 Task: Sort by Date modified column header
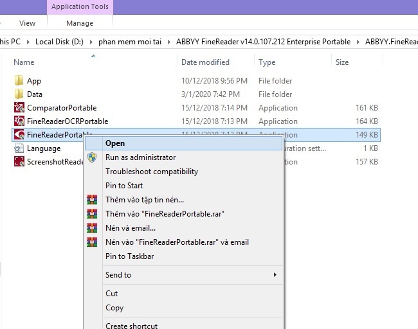205,62
